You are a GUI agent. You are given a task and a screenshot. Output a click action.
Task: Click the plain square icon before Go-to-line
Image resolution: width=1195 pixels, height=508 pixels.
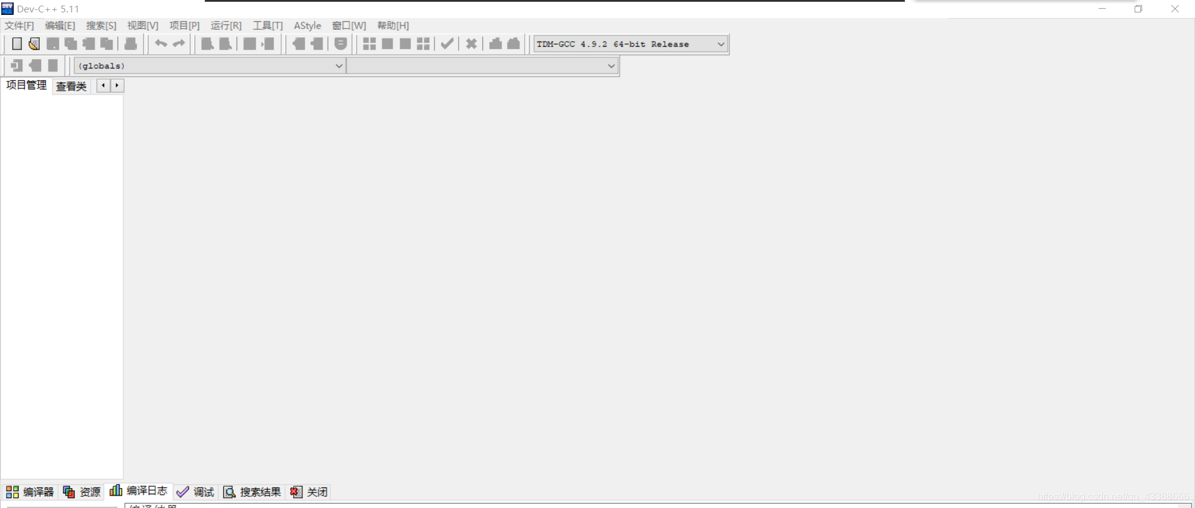[x=250, y=44]
